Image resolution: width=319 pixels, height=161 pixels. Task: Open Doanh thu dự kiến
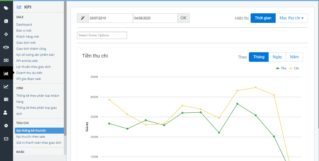[x=29, y=73]
